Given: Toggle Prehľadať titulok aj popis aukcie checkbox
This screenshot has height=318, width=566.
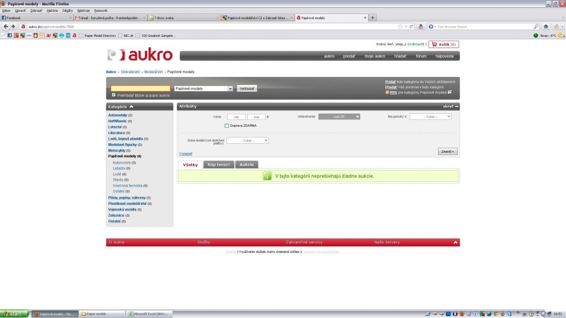Looking at the screenshot, I should [114, 95].
